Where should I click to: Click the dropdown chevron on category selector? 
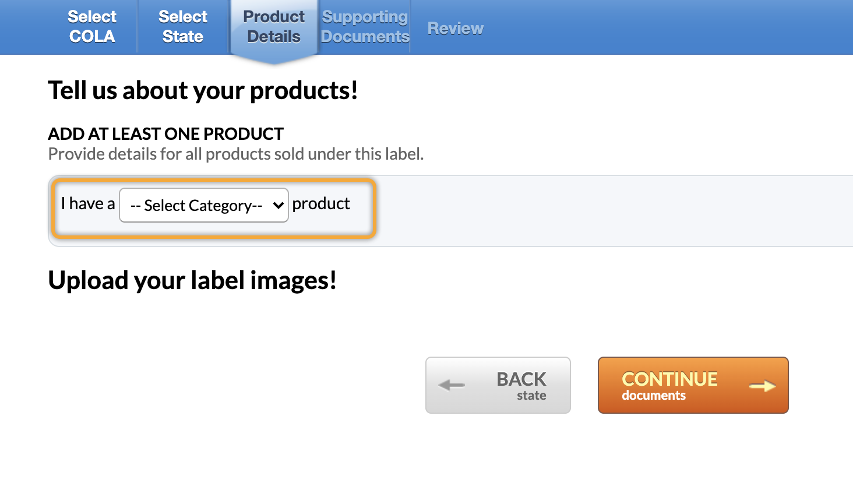(278, 205)
